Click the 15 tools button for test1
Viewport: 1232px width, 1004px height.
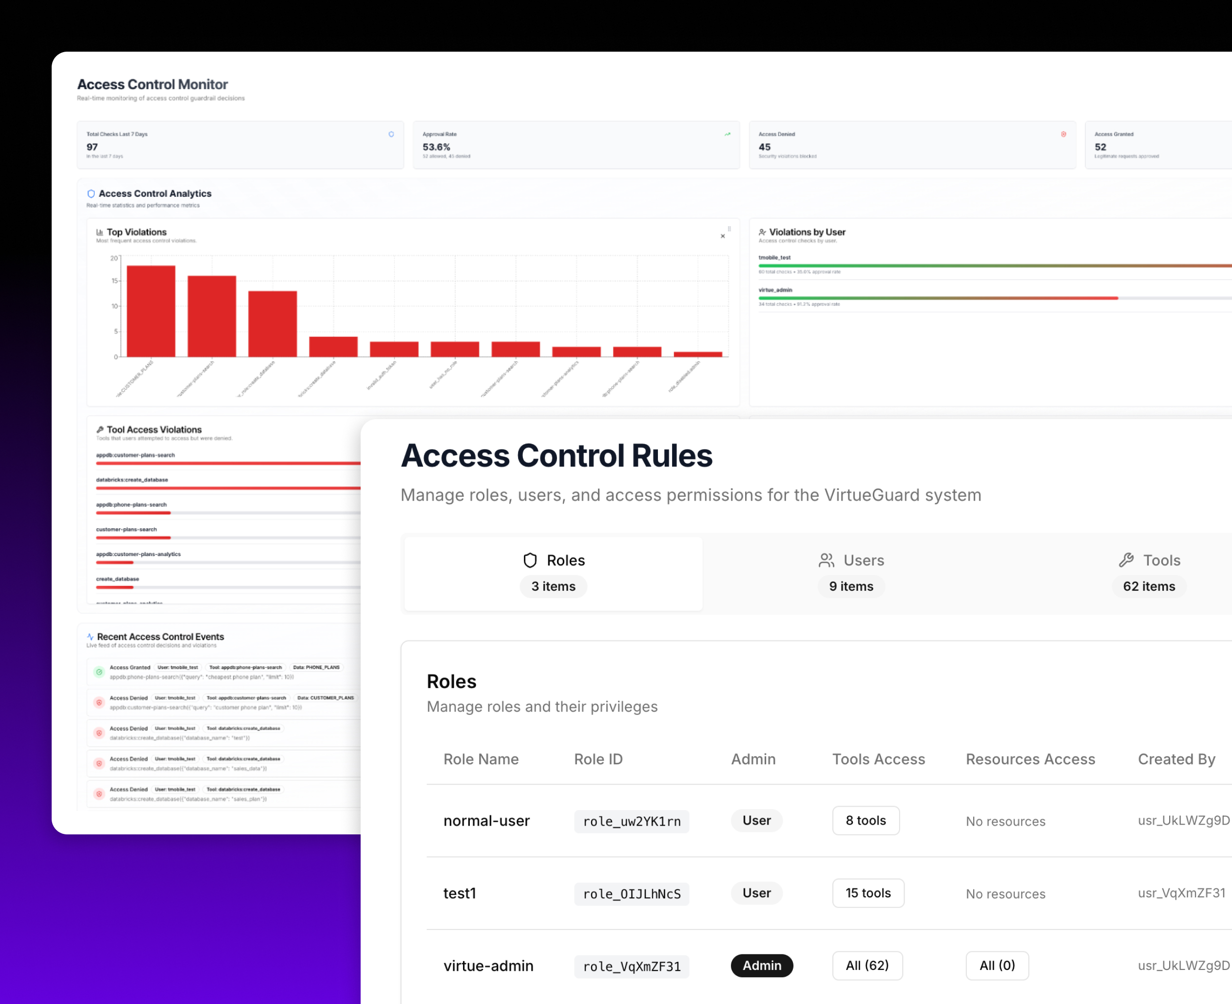[x=868, y=893]
